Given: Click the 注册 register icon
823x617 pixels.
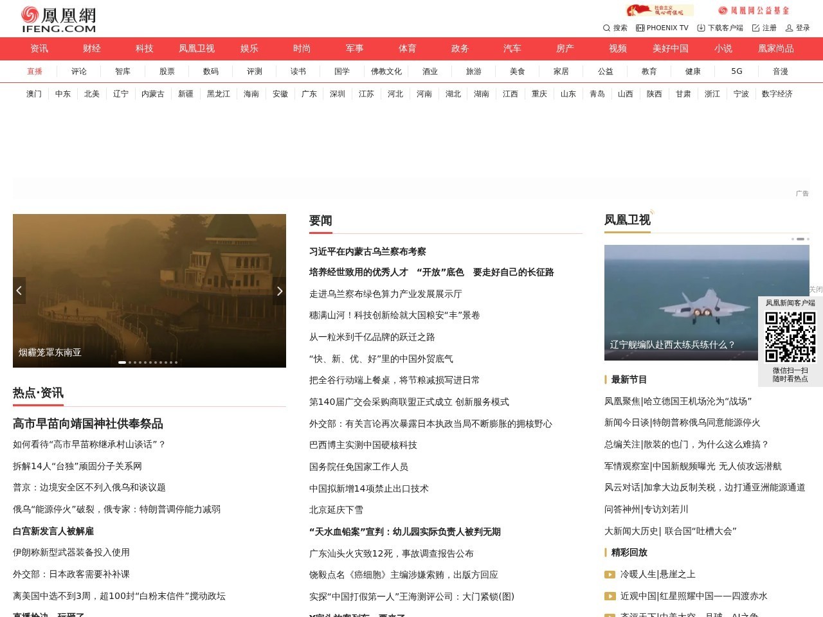Looking at the screenshot, I should (x=755, y=28).
